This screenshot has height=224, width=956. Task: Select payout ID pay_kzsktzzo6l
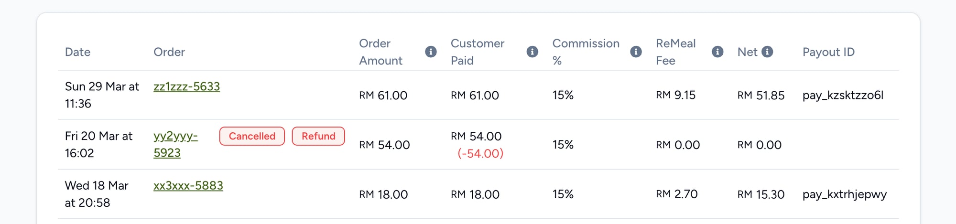pos(843,95)
